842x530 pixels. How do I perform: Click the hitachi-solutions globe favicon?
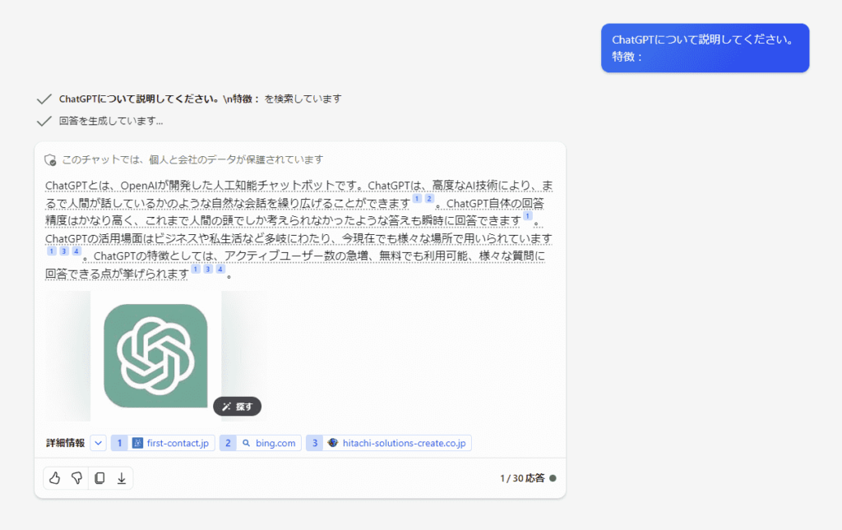pyautogui.click(x=333, y=443)
